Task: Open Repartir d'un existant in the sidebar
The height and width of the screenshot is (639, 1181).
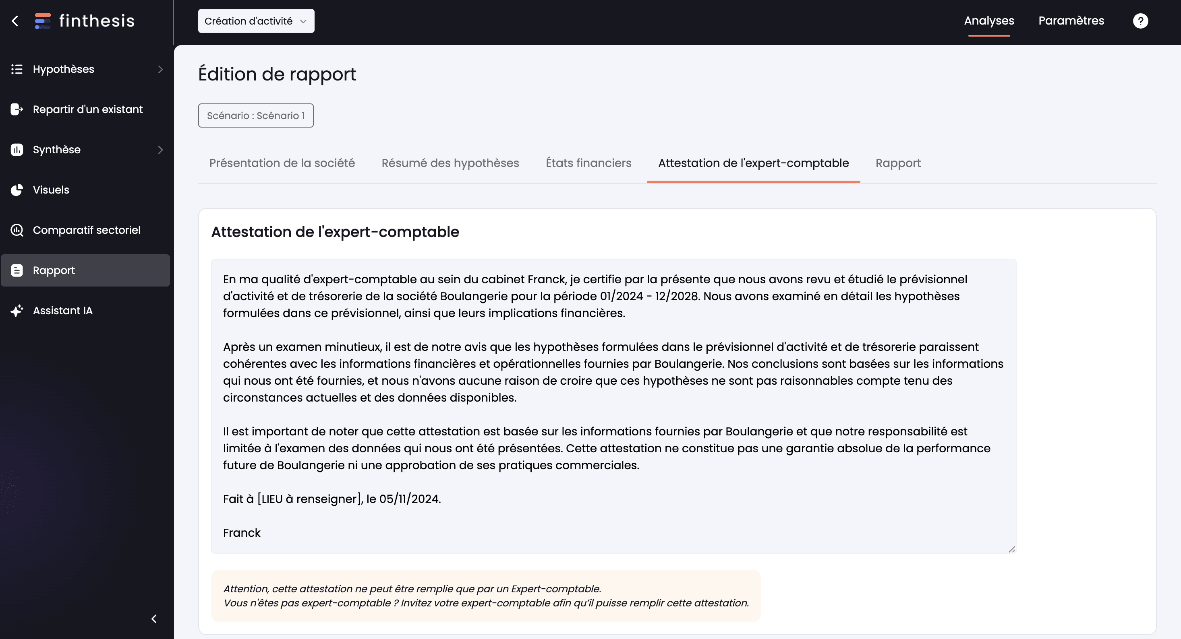Action: 85,109
